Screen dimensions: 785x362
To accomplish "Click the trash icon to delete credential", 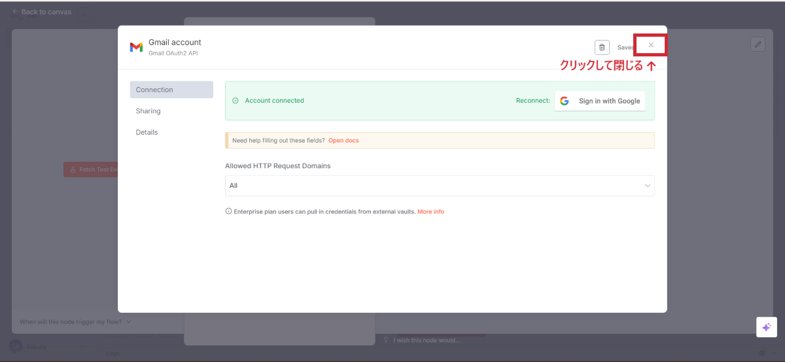I will (x=602, y=47).
